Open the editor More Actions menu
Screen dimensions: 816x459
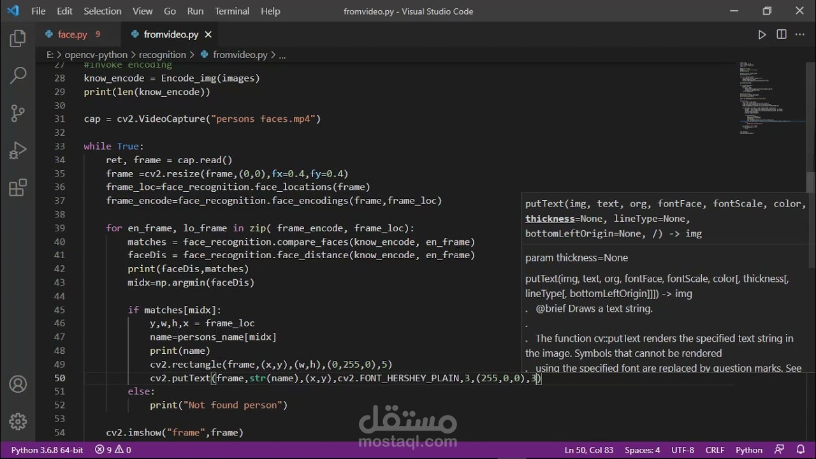801,34
